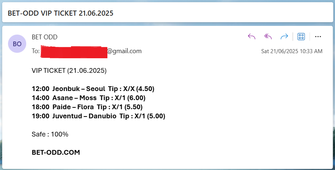Reply to the BET ODD email
Screen dimensions: 335x170
(x=252, y=36)
